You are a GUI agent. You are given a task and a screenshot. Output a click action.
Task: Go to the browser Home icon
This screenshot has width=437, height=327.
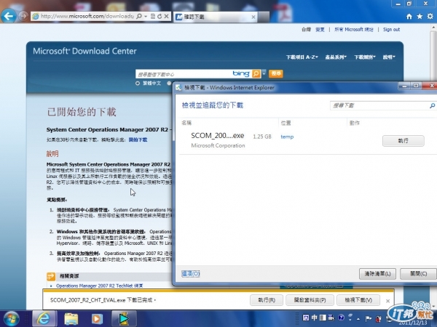tap(409, 17)
